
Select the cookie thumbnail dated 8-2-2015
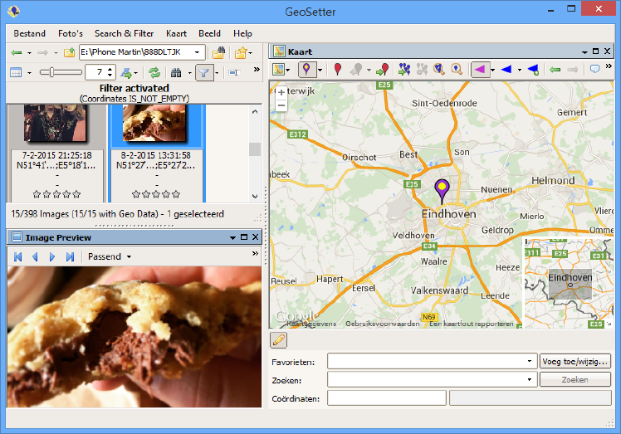coord(156,153)
